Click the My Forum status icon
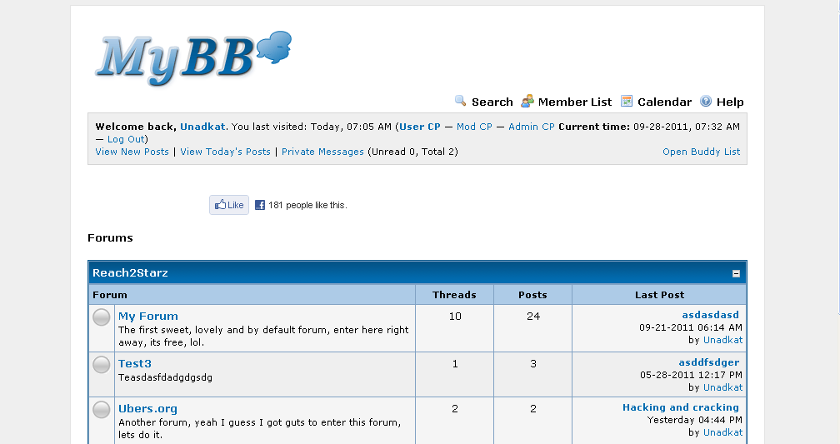 coord(102,317)
